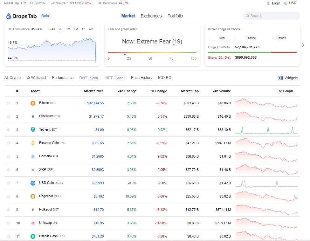Click the Ethereum coin icon

pos(33,116)
